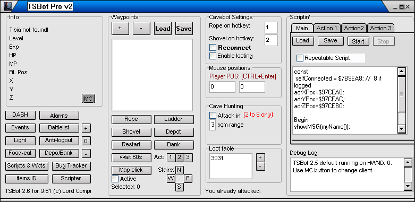Check Enable looting
The height and width of the screenshot is (202, 415).
pos(213,56)
